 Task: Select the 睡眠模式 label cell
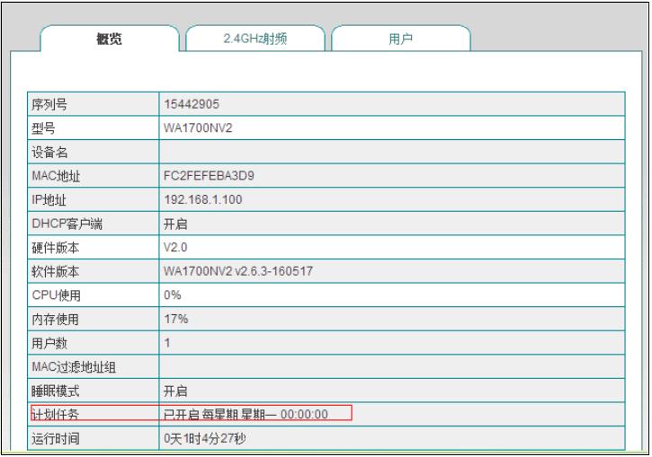[94, 391]
